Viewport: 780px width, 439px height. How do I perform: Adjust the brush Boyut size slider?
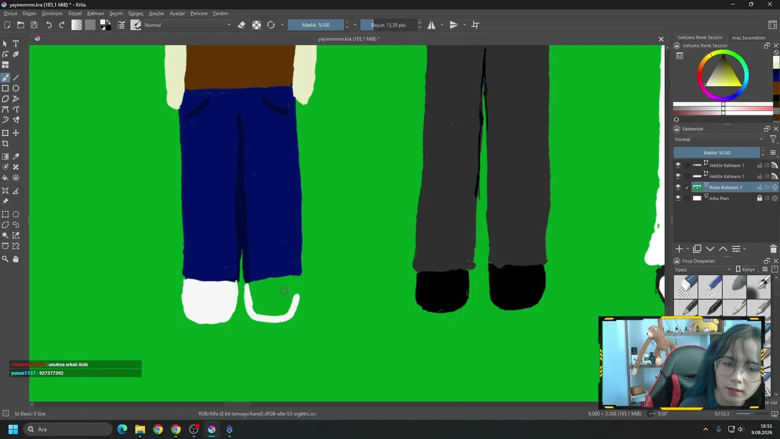tap(388, 25)
